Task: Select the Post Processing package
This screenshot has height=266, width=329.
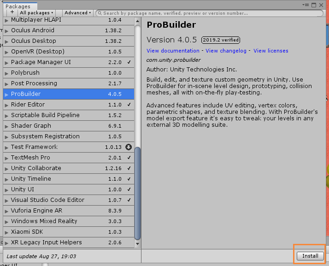Action: (69, 83)
